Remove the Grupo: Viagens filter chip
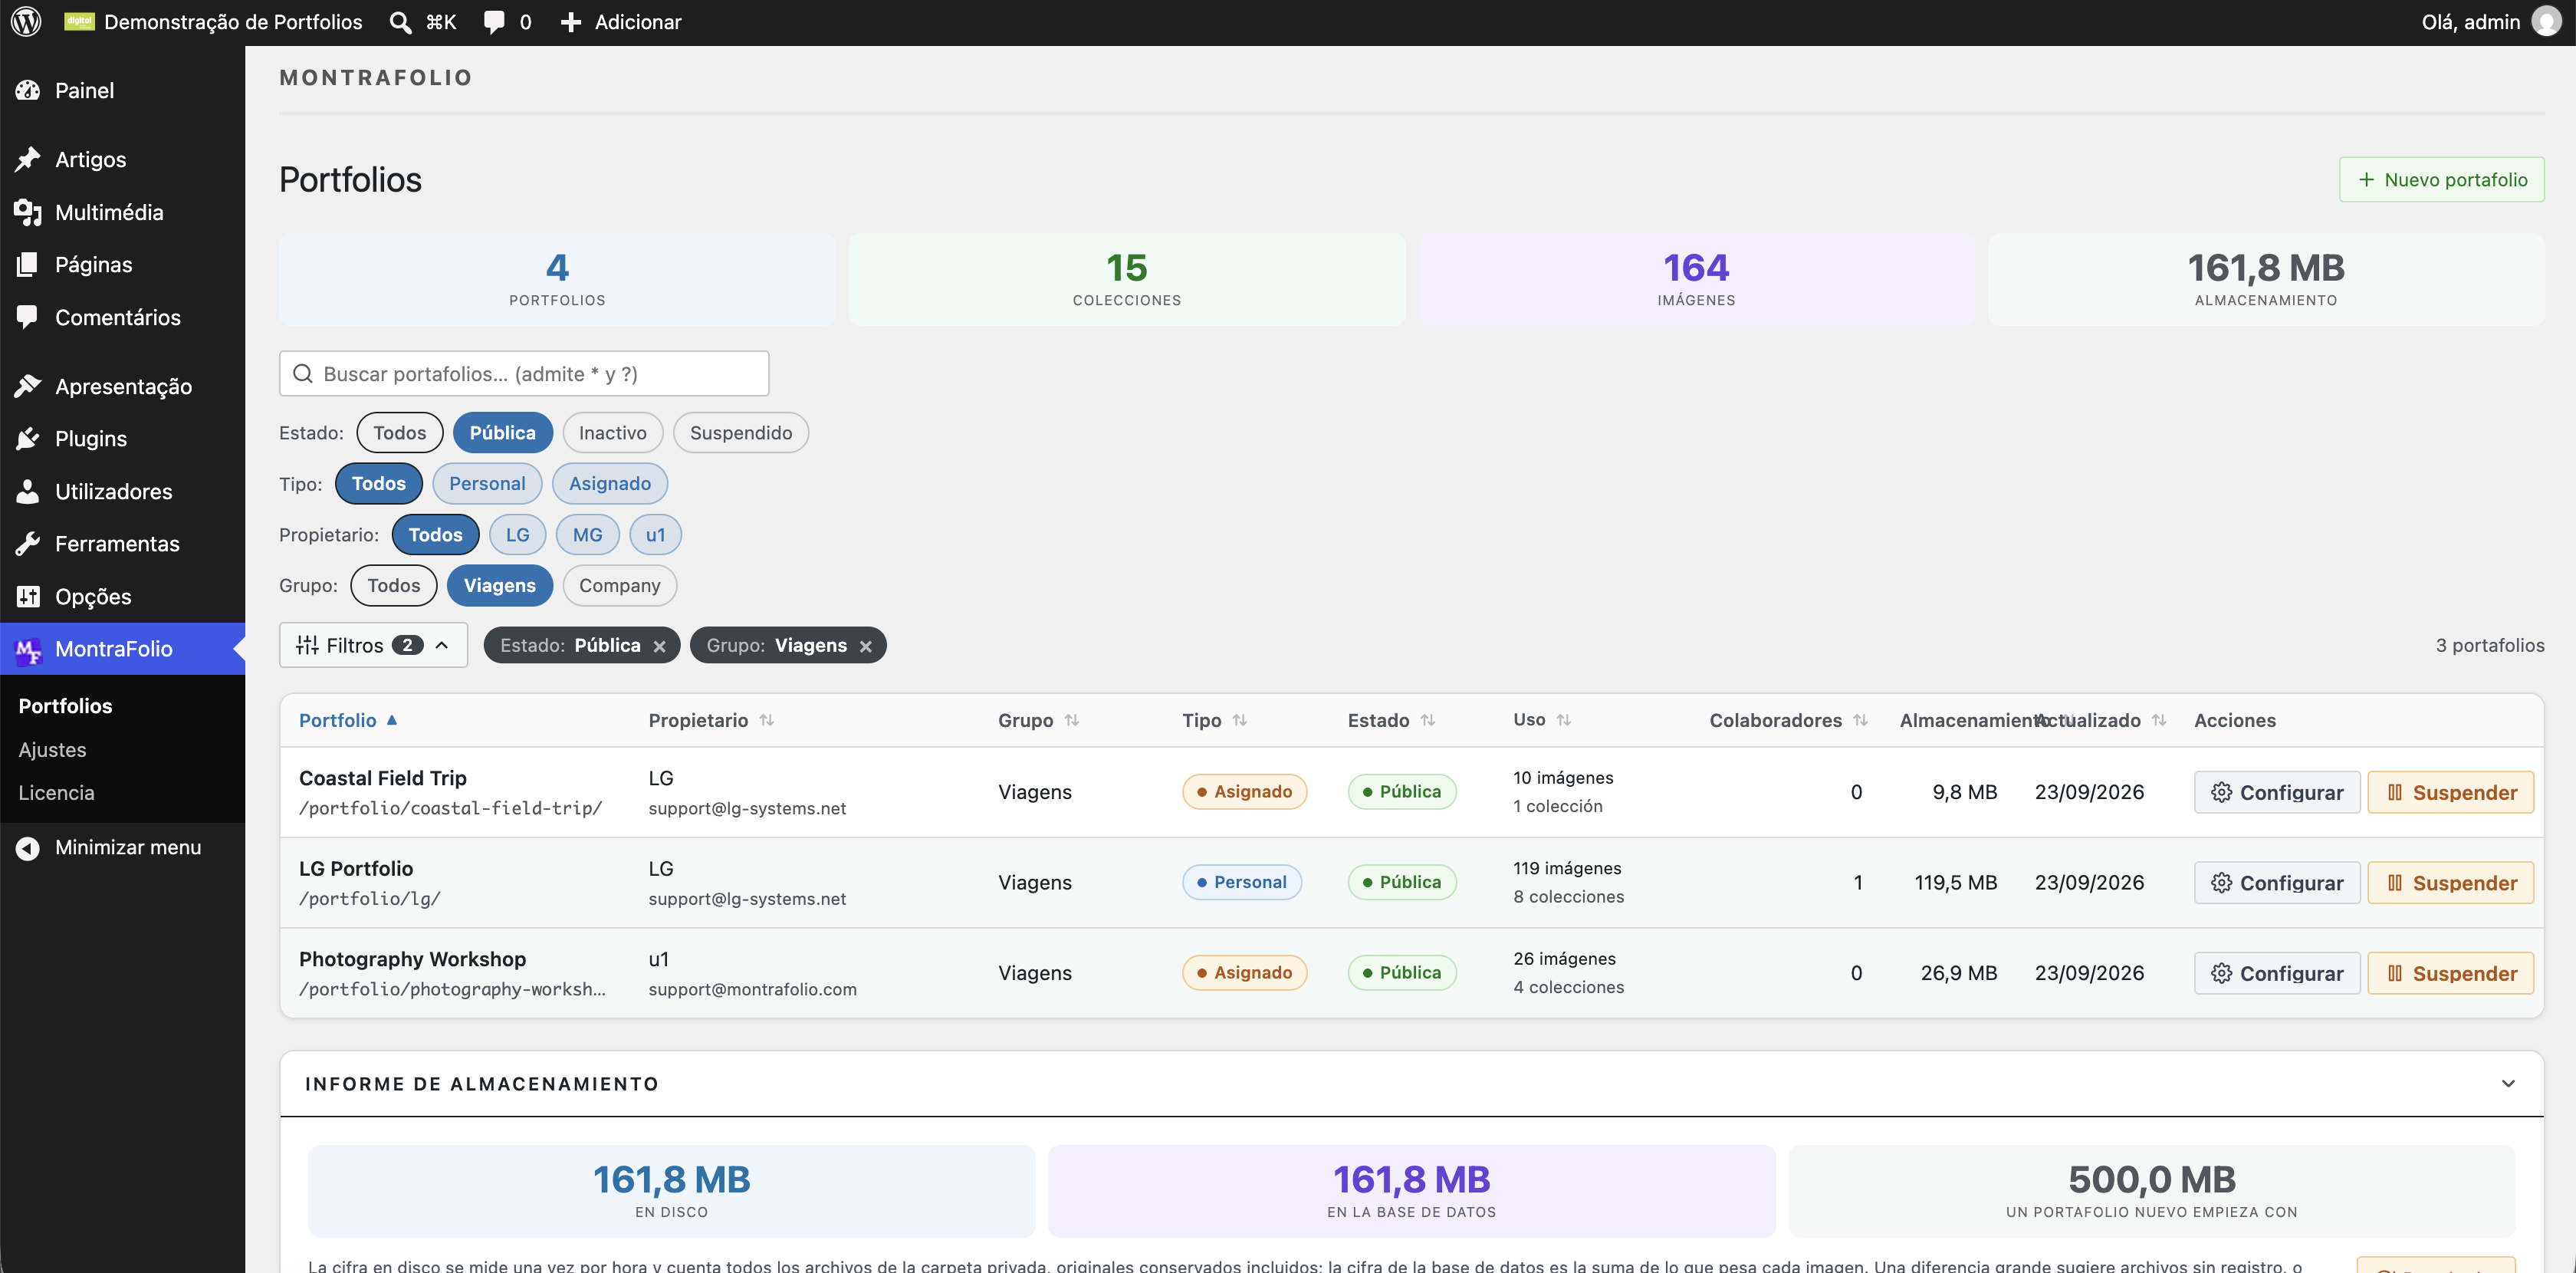 click(x=866, y=646)
